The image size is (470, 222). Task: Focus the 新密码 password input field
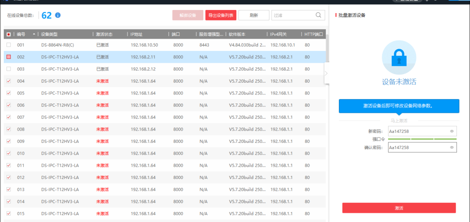coord(417,131)
